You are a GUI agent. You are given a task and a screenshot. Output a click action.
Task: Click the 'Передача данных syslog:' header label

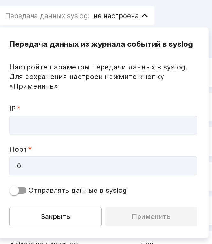[x=48, y=16]
